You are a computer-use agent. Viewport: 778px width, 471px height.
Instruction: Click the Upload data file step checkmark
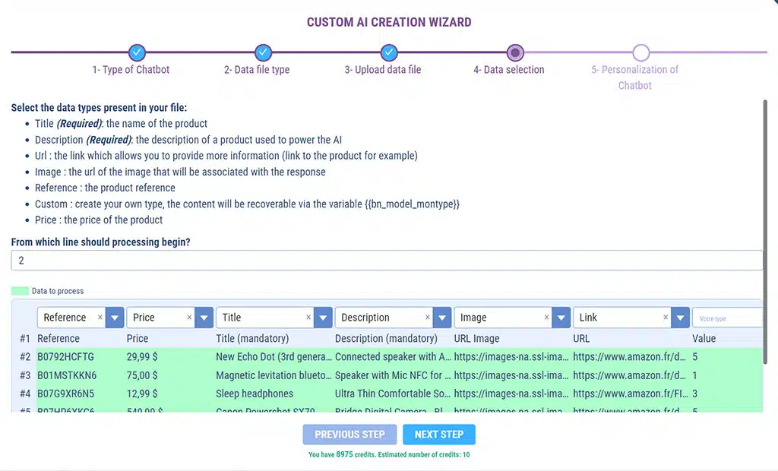pos(389,52)
